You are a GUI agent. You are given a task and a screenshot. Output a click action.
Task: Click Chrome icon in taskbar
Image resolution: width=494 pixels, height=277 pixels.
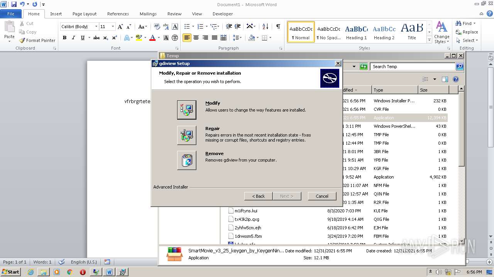pyautogui.click(x=70, y=272)
